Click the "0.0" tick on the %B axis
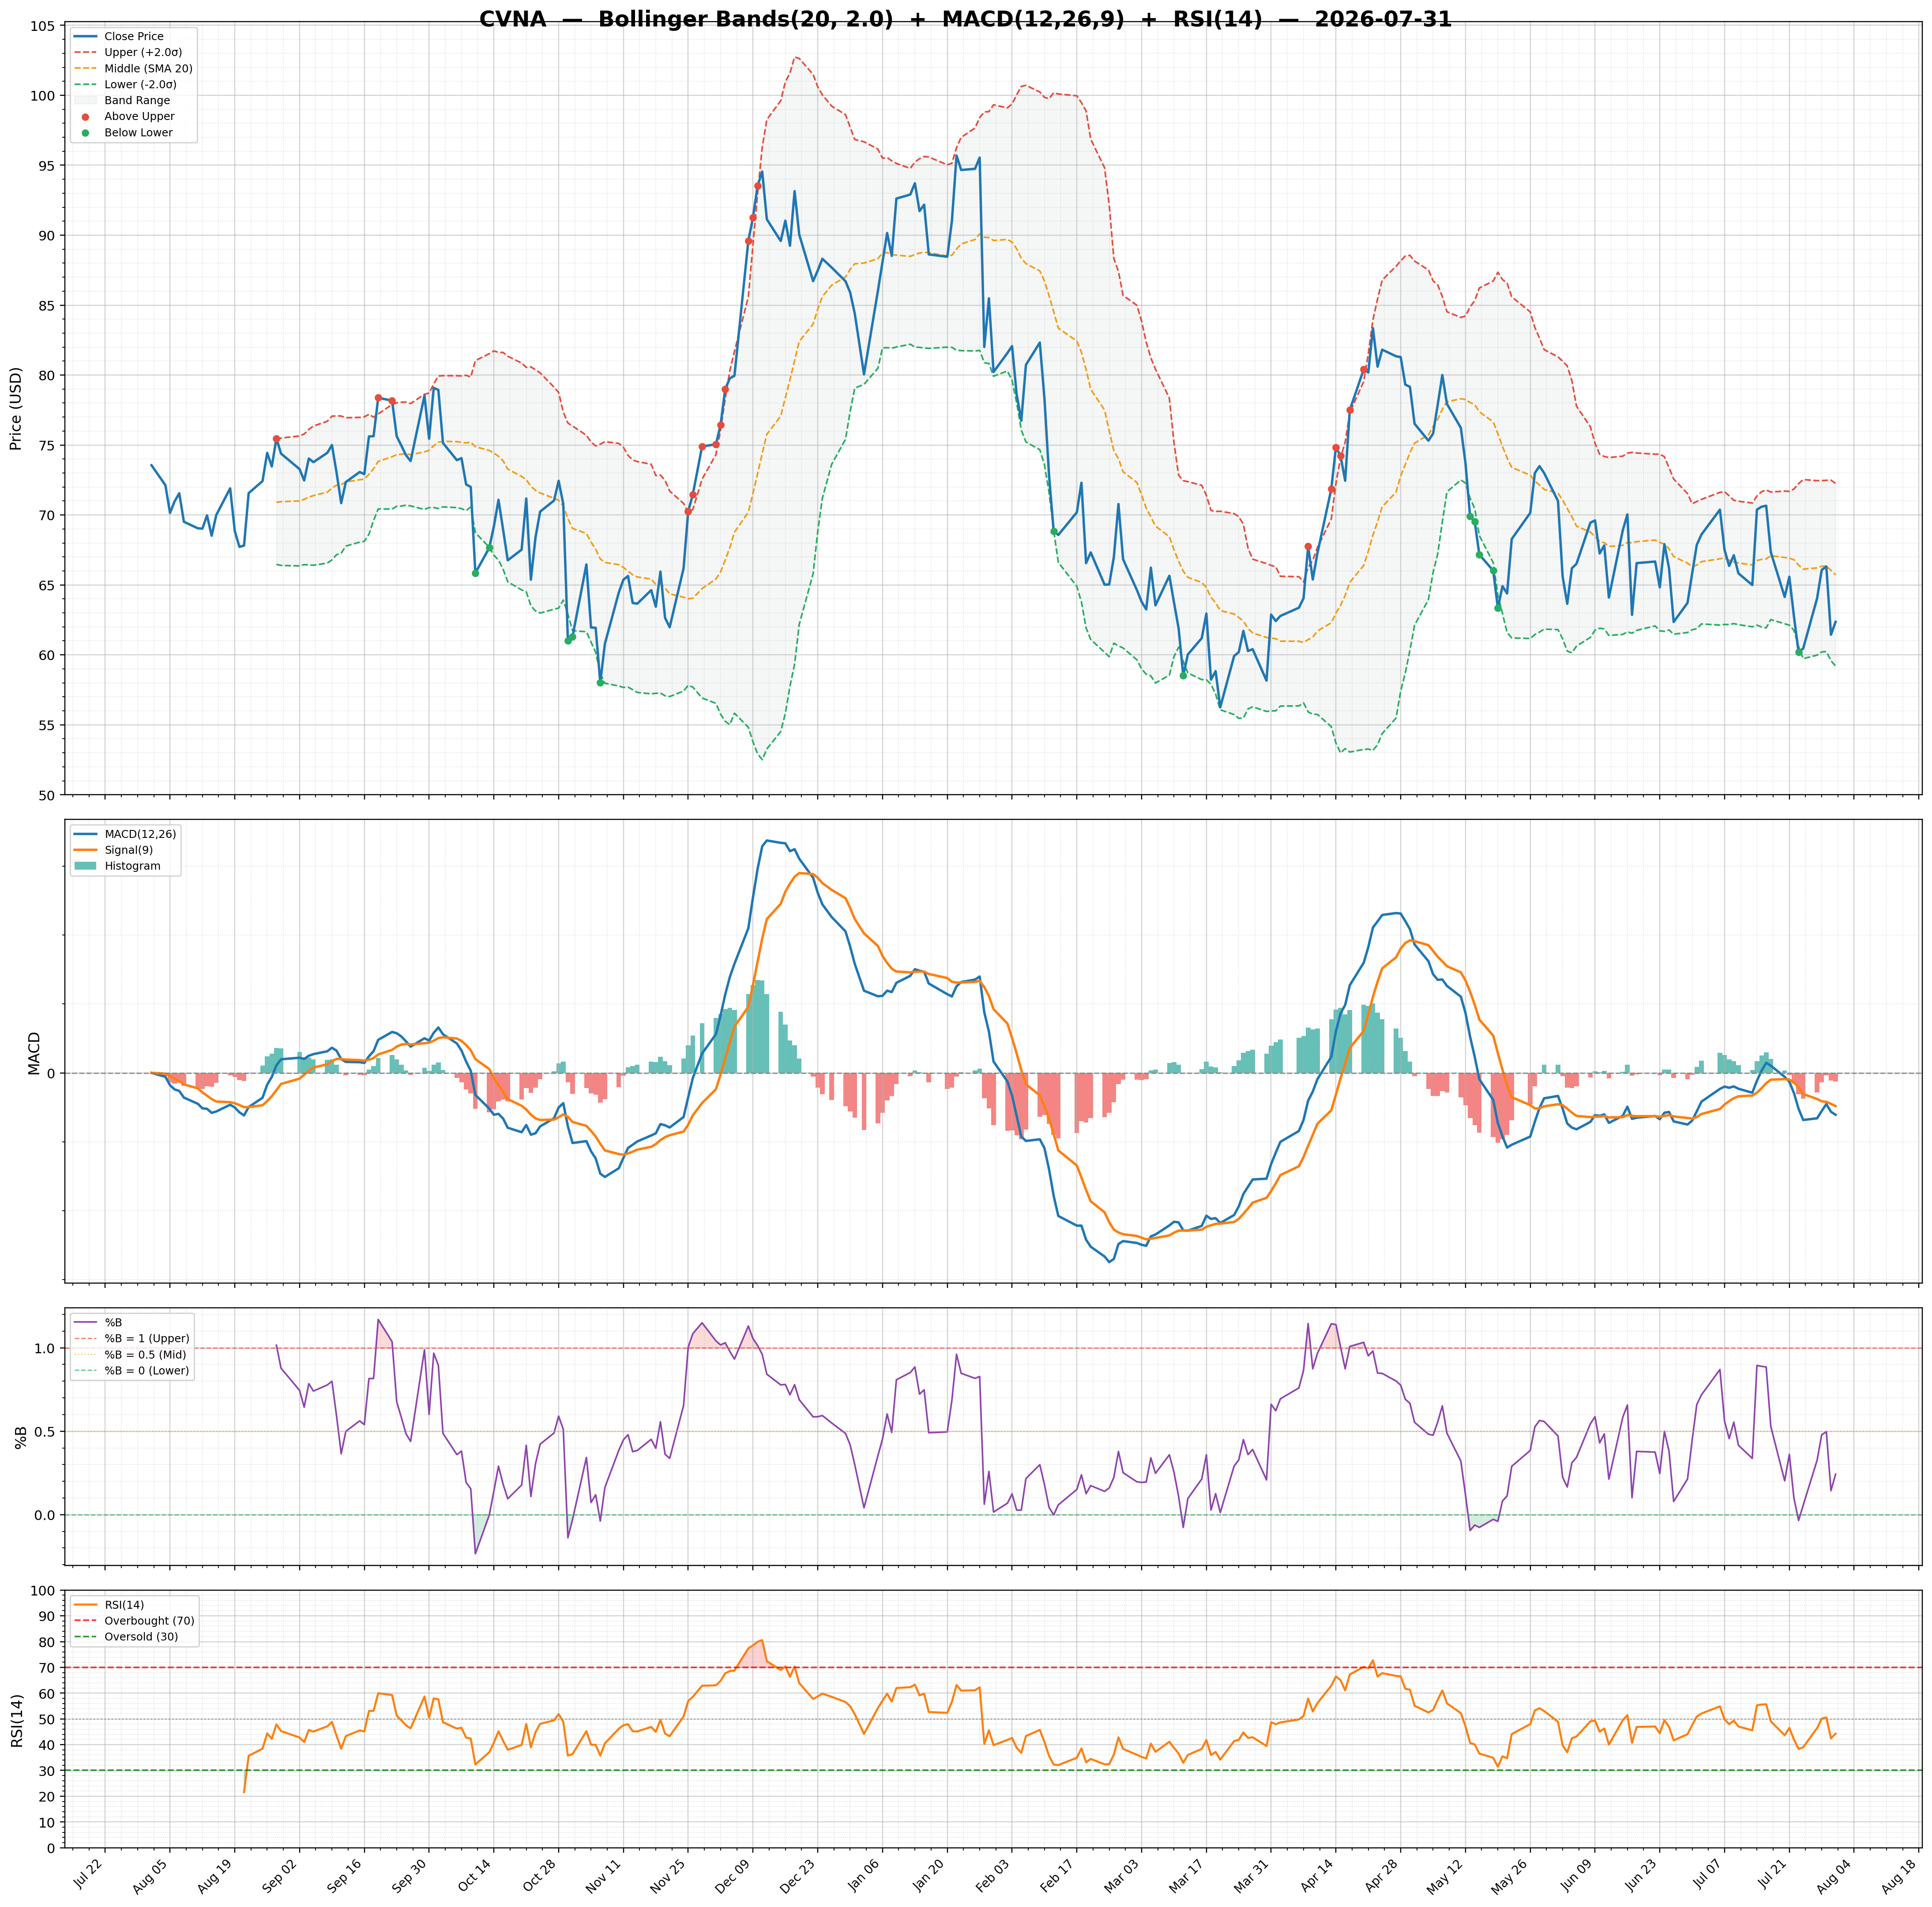 [x=44, y=1515]
